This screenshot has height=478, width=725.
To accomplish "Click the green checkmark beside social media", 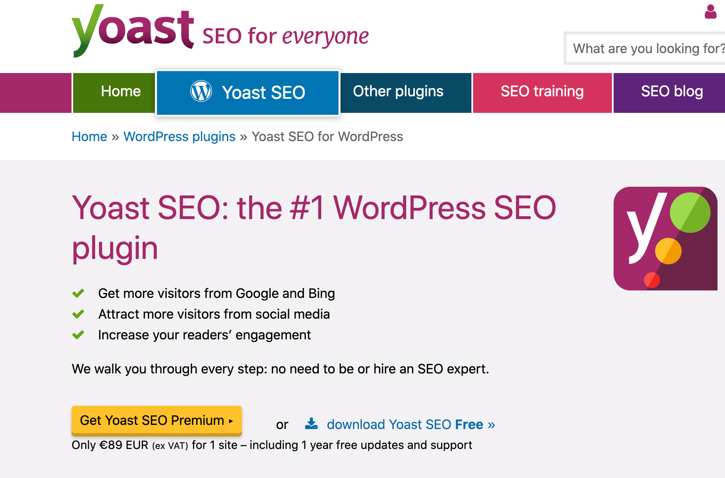I will pyautogui.click(x=78, y=314).
